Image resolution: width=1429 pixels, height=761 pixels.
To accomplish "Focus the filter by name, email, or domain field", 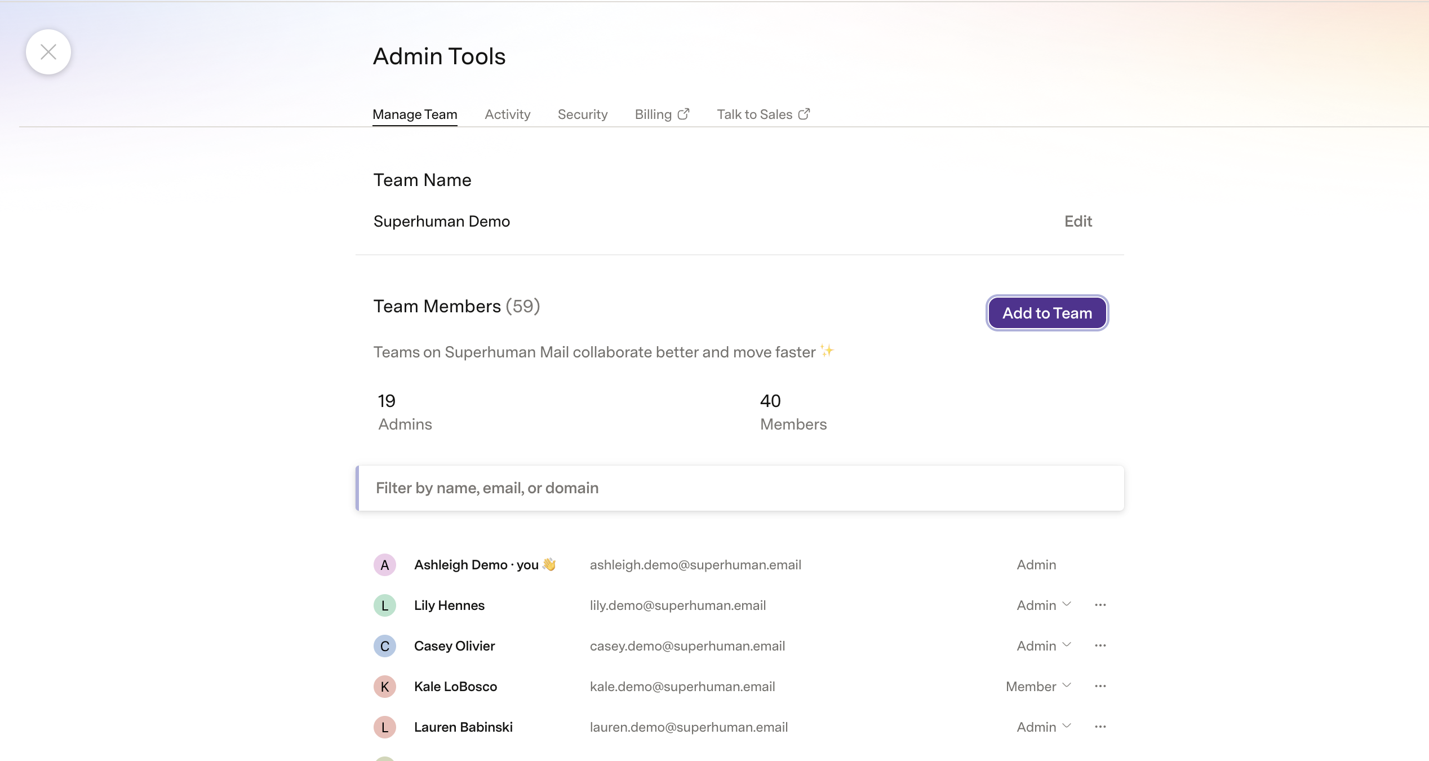I will [x=740, y=488].
